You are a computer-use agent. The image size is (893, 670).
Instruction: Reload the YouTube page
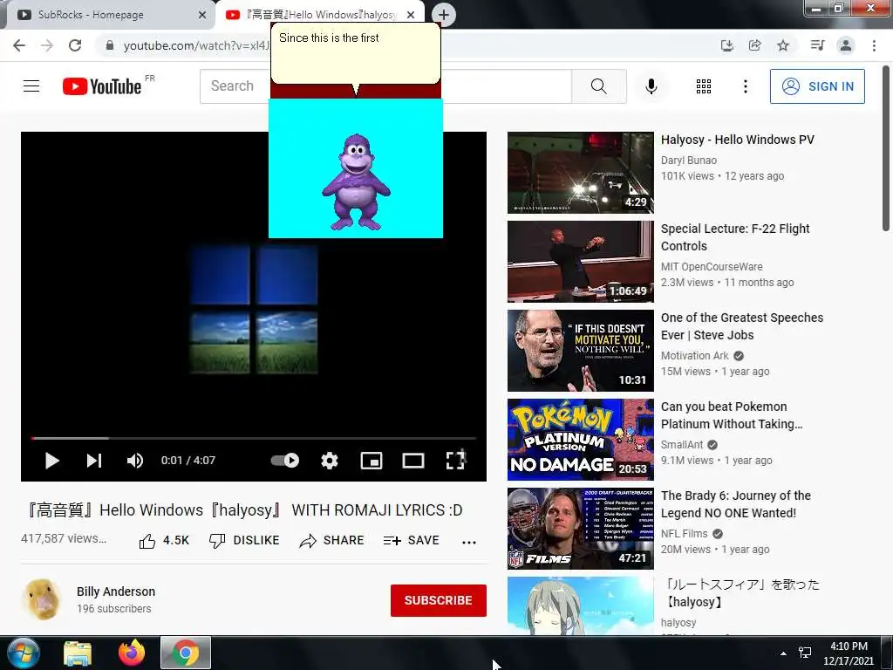[x=75, y=45]
